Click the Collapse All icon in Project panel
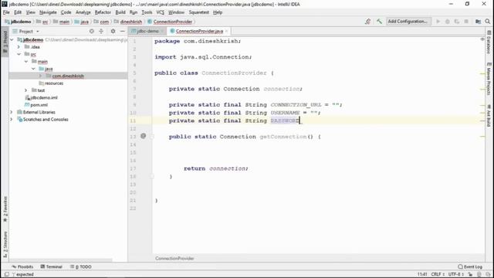The height and width of the screenshot is (278, 494). (x=101, y=31)
